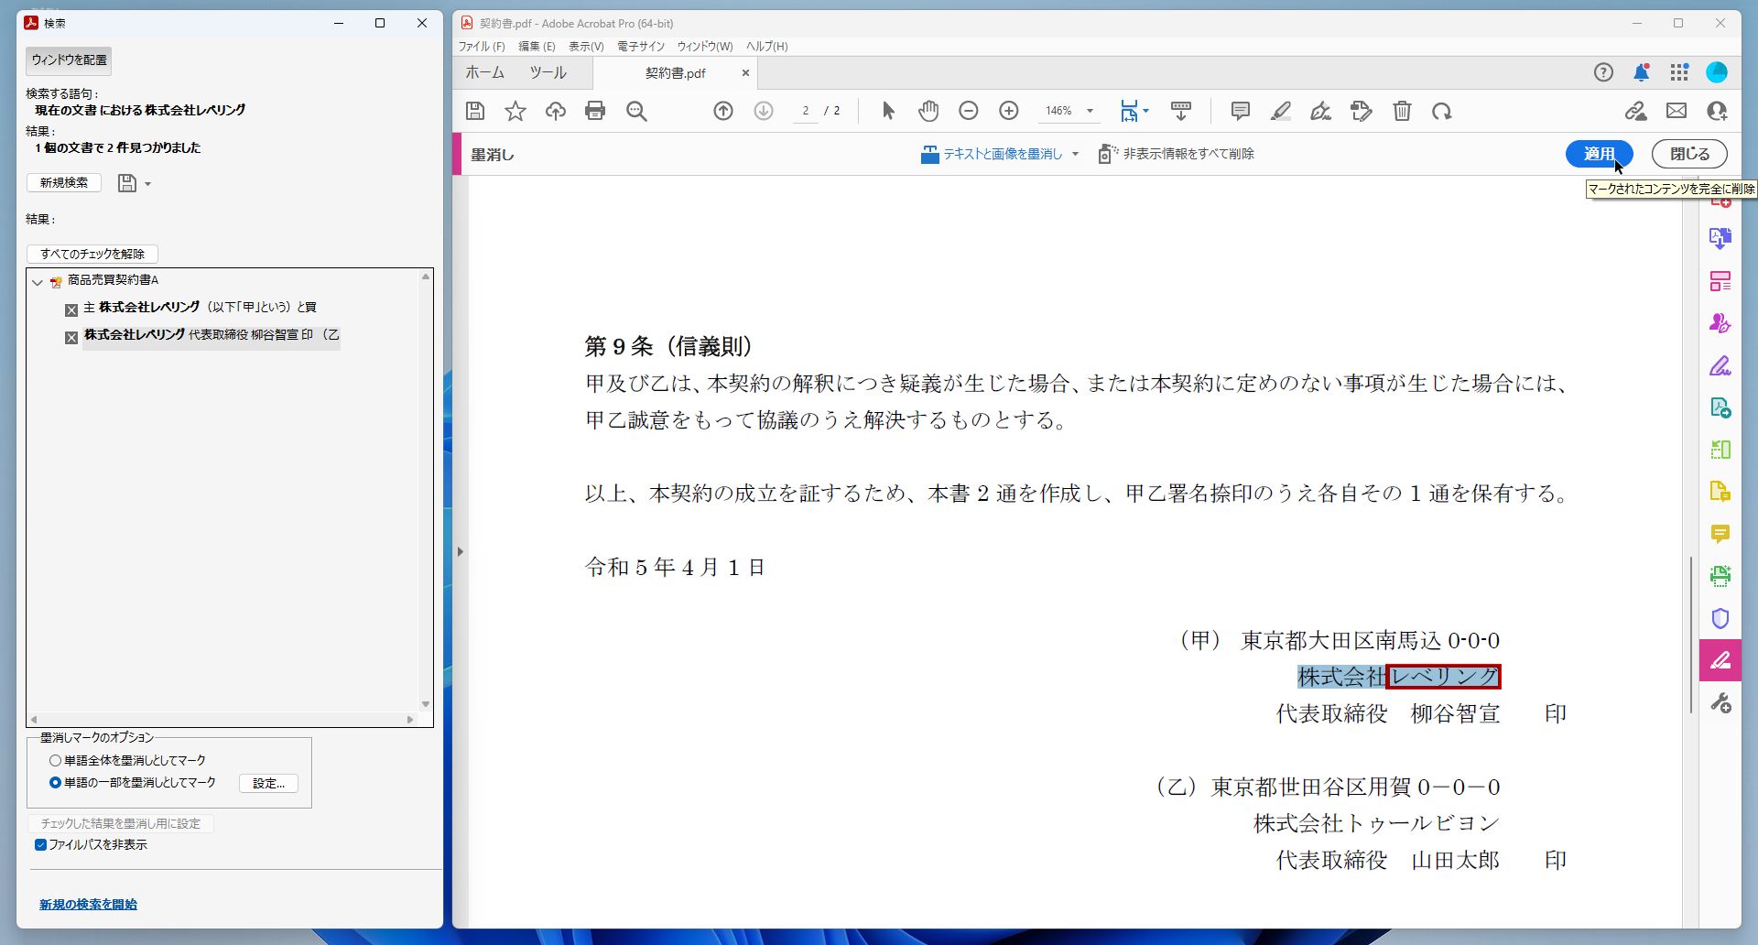Image resolution: width=1758 pixels, height=945 pixels.
Task: Open the find text magnifier tool
Action: tap(636, 111)
